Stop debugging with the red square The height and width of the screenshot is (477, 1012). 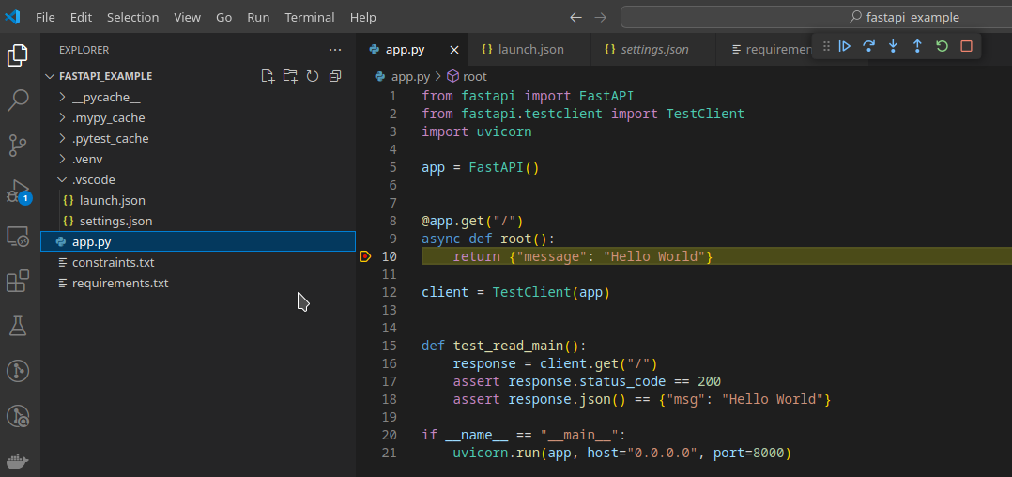pos(966,46)
